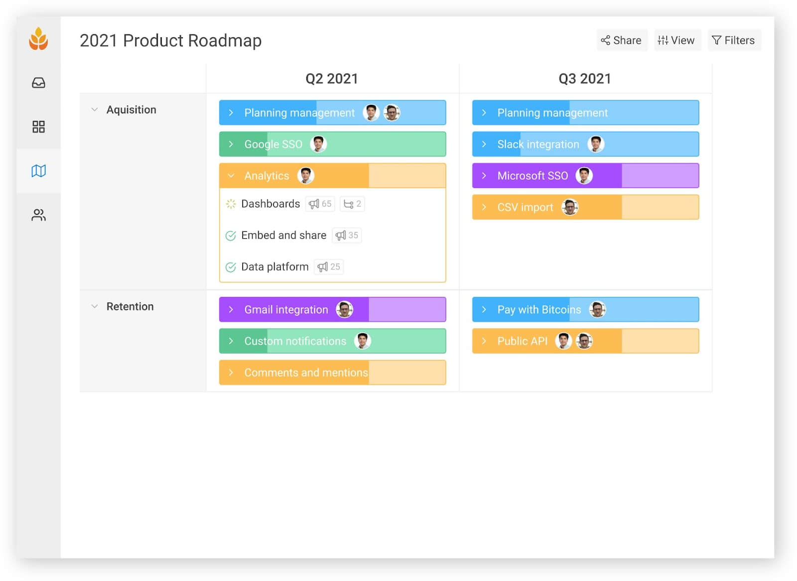Click the Filters funnel icon

(717, 40)
